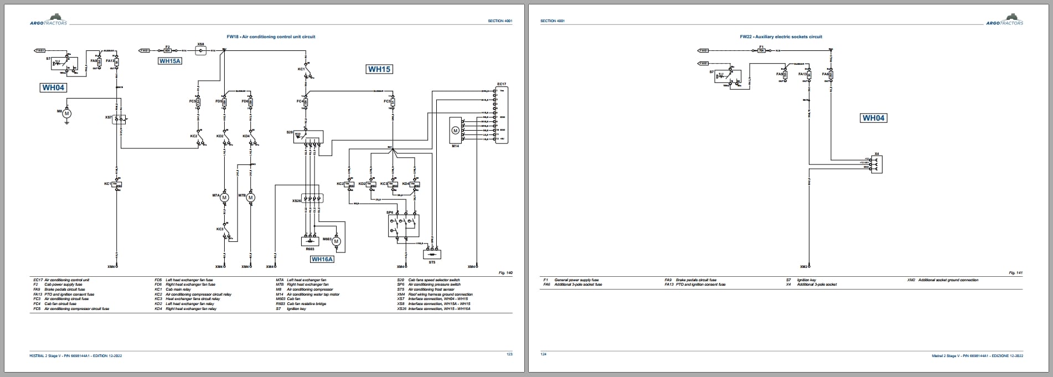Click legend entry 'X4 Additional 3-pole socket'
Screen dimensions: 1053x377
tap(812, 285)
